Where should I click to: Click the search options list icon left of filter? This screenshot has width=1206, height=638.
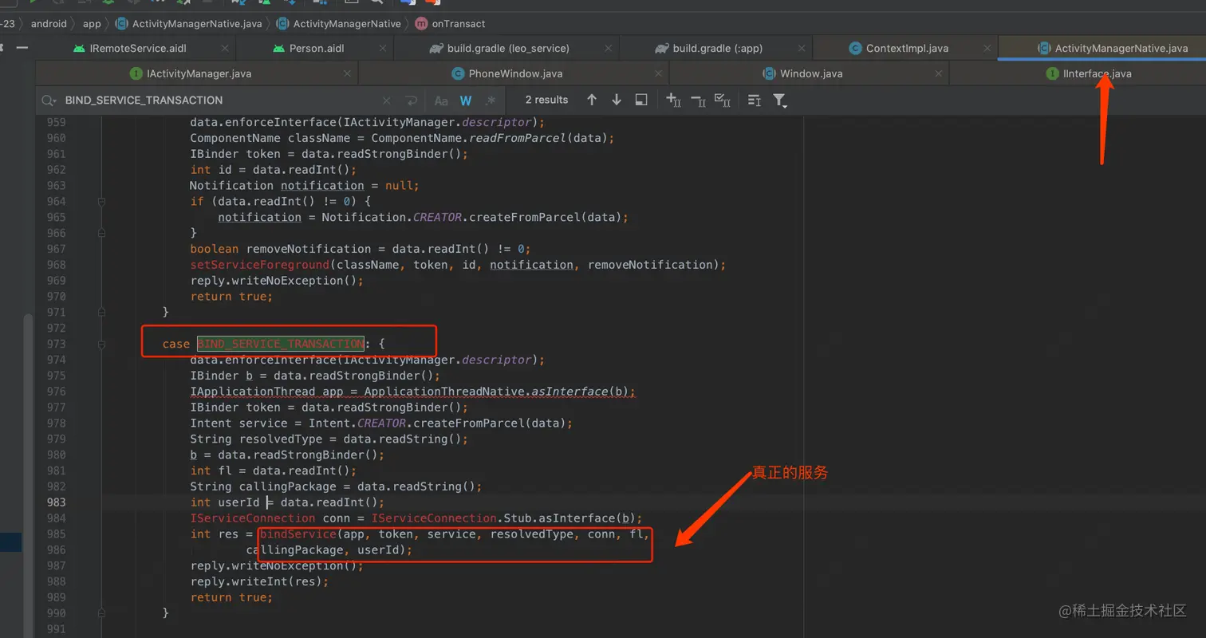(754, 100)
